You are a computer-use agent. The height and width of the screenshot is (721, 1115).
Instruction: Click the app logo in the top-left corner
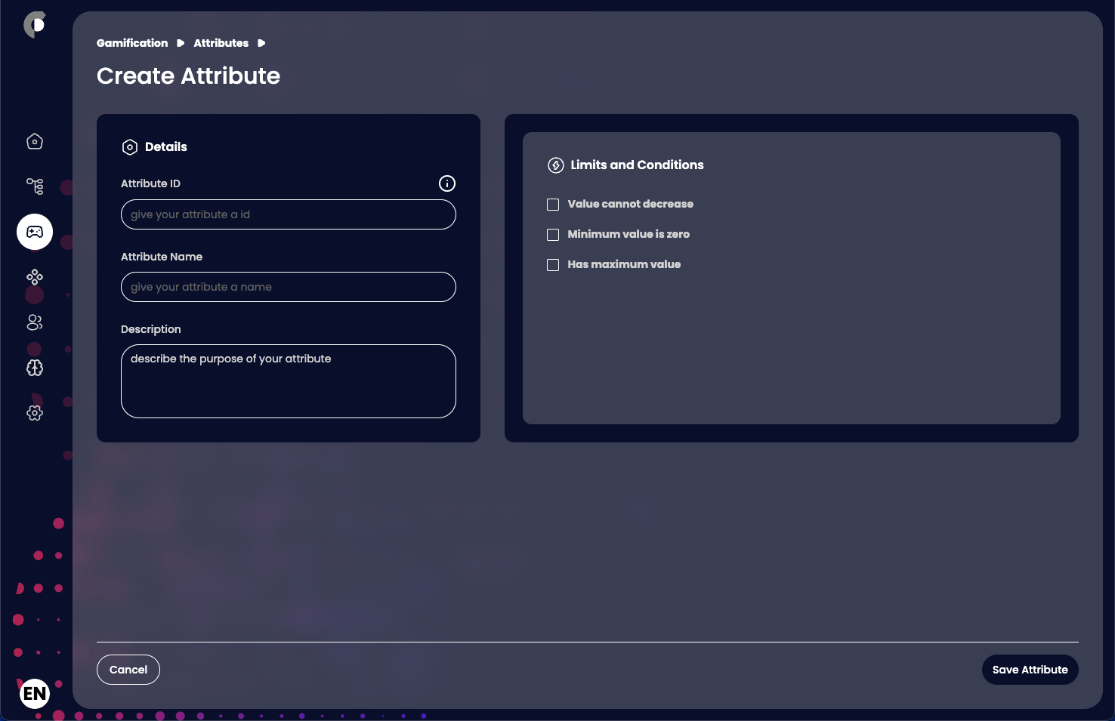[x=34, y=24]
